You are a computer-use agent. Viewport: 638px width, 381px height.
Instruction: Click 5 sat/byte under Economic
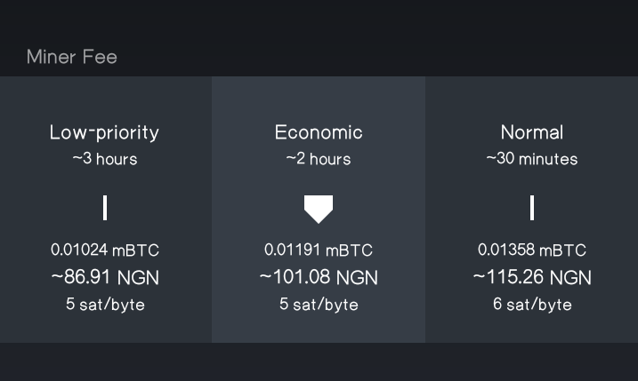pos(319,305)
